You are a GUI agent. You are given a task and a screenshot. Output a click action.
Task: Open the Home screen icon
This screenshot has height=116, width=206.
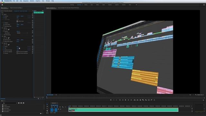[x=2, y=5]
